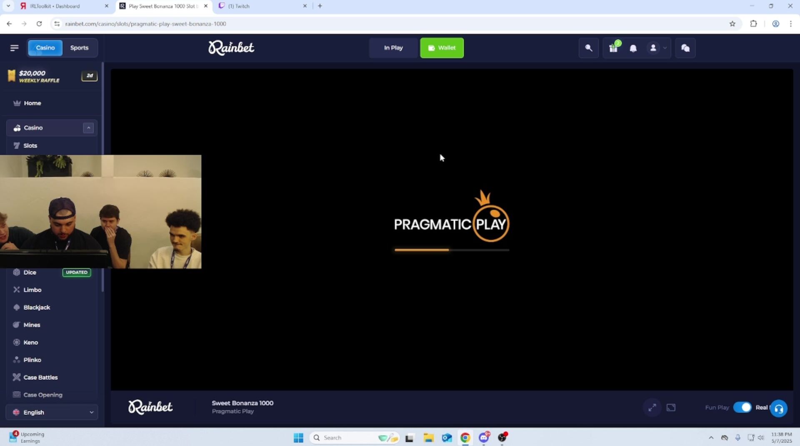Click the Rainbet logo in the header
800x446 pixels.
point(231,48)
